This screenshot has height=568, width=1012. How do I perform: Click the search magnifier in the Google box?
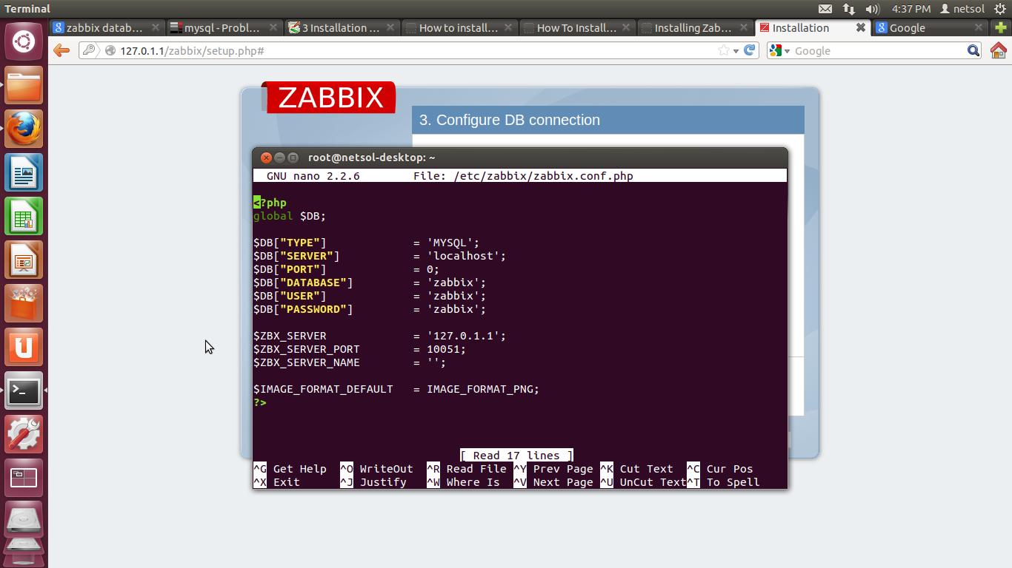coord(974,50)
